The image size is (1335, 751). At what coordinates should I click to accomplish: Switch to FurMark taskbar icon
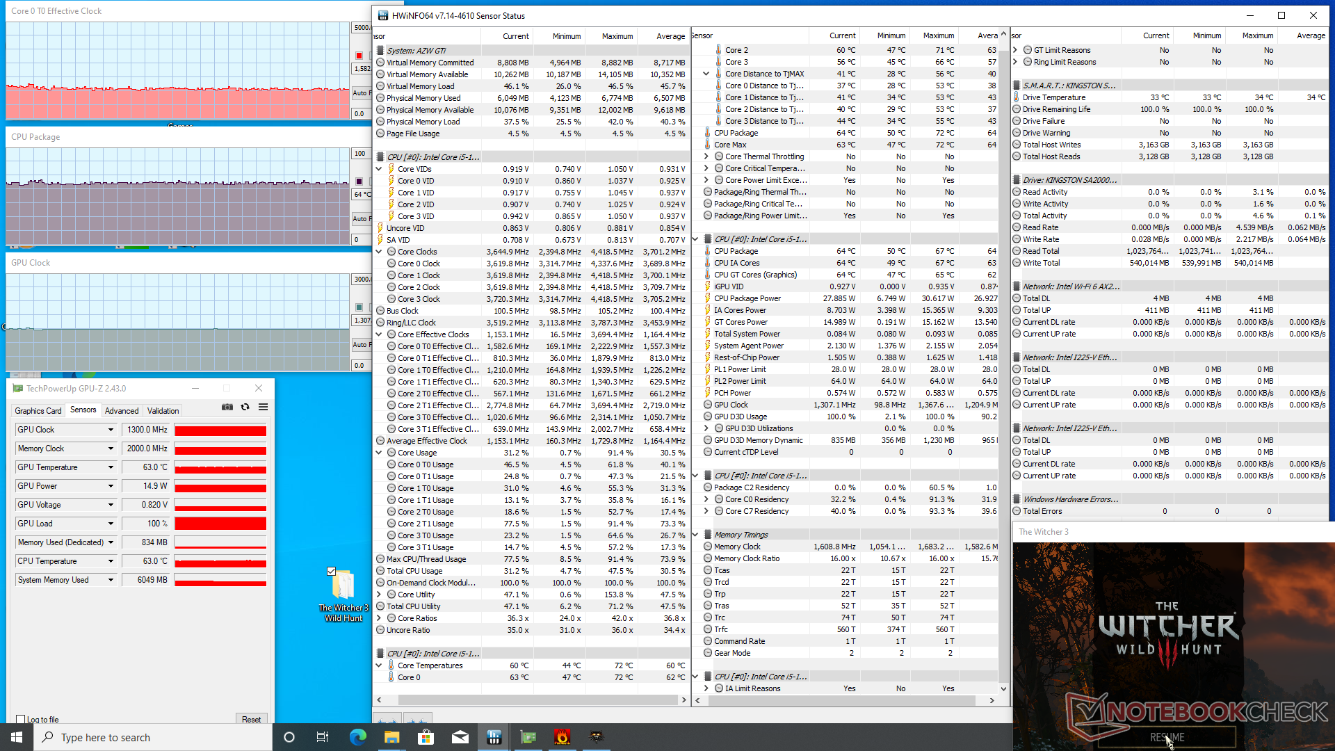pos(562,737)
